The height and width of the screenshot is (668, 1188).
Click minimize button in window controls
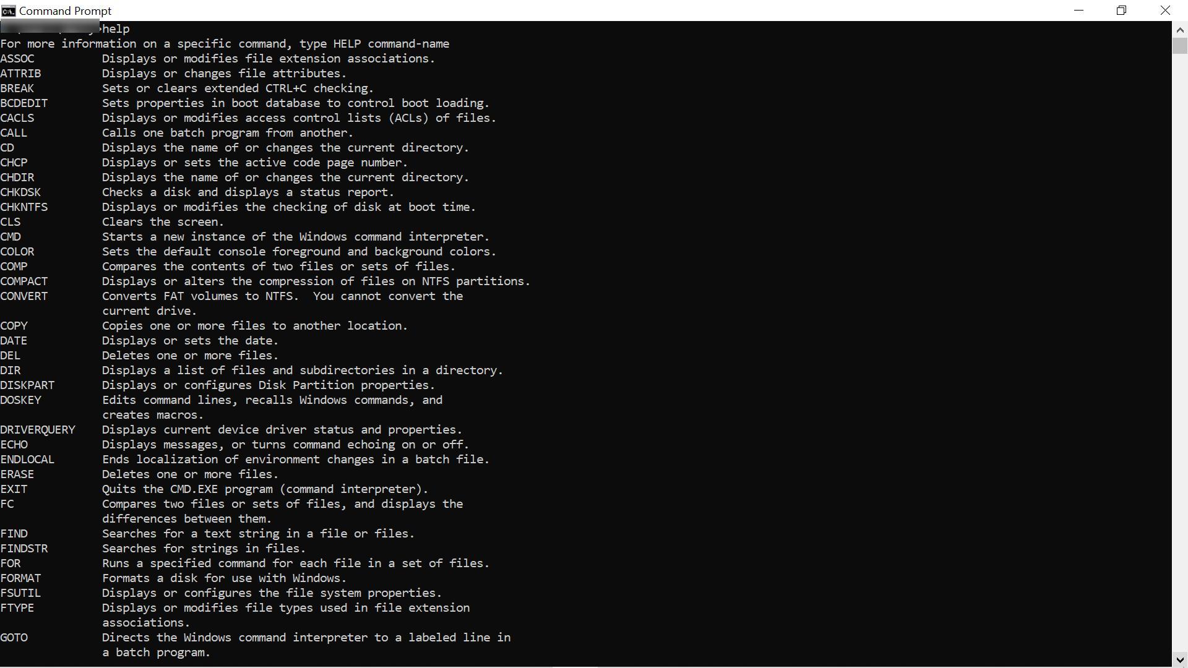click(1078, 10)
